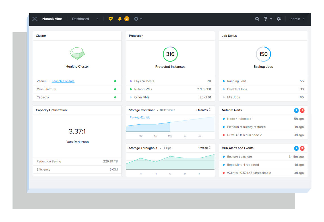Click the settings gear icon
The width and height of the screenshot is (324, 222).
[x=279, y=19]
